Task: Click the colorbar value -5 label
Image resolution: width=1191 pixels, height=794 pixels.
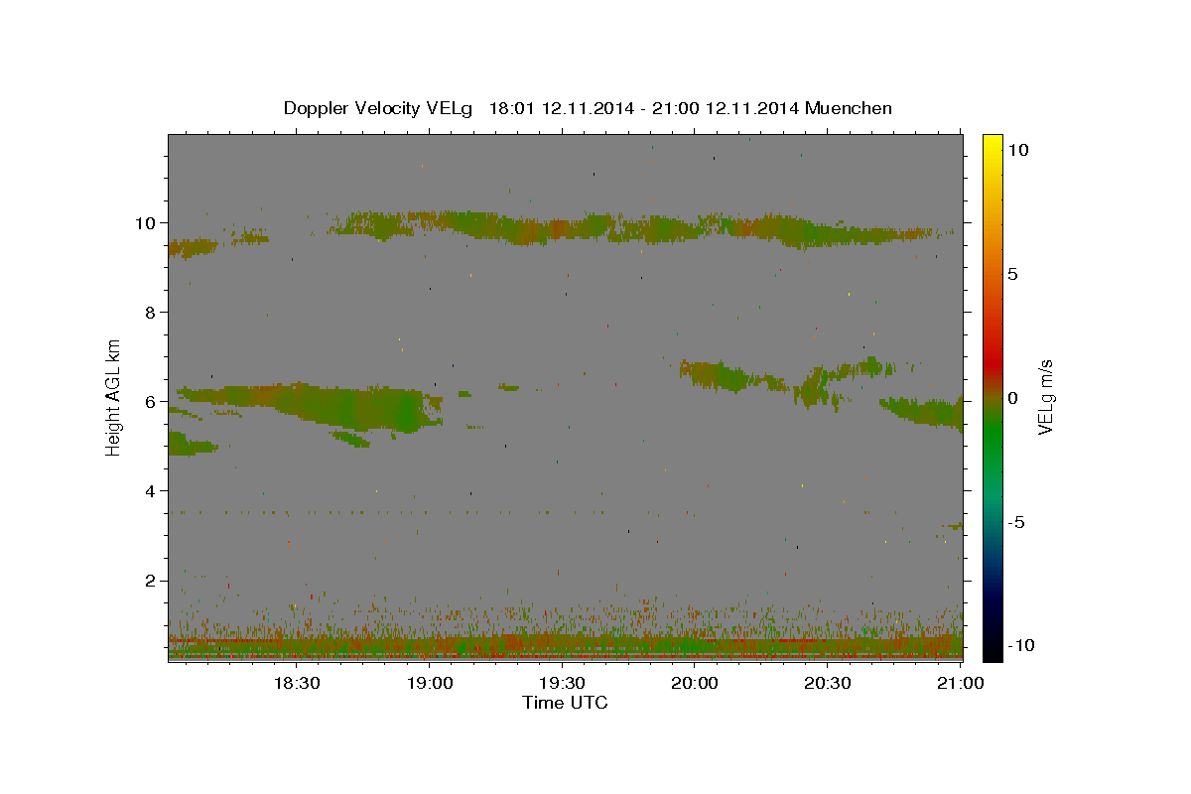Action: pyautogui.click(x=1016, y=522)
